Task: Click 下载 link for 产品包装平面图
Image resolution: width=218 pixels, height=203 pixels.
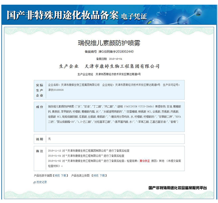Action: coord(64,176)
